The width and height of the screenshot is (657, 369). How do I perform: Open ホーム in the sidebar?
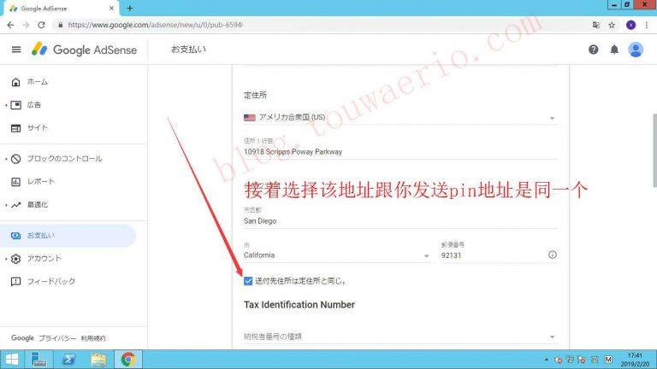[x=38, y=82]
